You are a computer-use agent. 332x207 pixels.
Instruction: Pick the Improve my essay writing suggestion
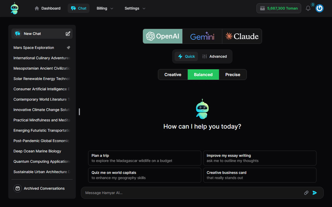[x=260, y=158]
